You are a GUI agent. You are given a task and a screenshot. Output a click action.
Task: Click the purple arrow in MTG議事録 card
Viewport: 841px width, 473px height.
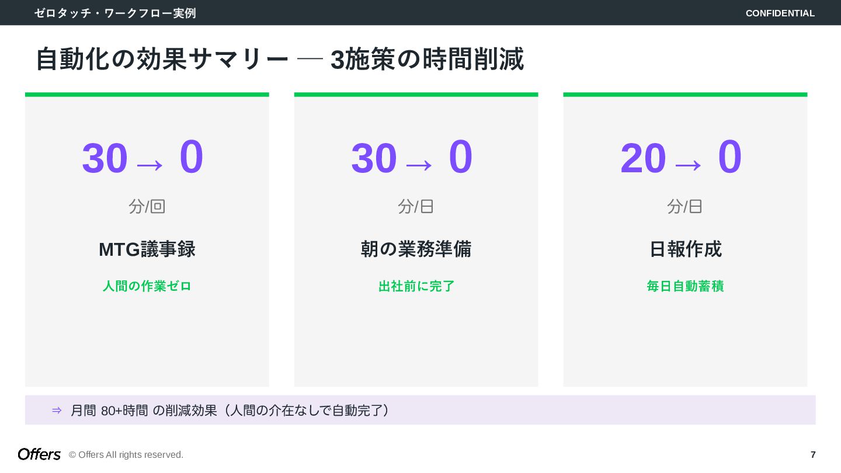[150, 165]
